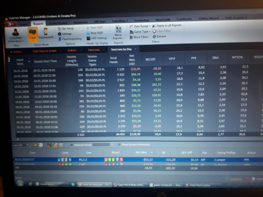
Task: Switch to PokerStars Lobby taskbar window
Action: [x=198, y=185]
